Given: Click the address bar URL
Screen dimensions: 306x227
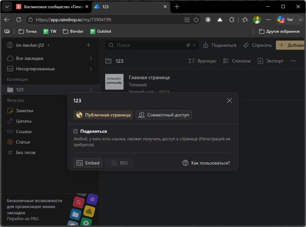Looking at the screenshot, I should click(x=74, y=20).
